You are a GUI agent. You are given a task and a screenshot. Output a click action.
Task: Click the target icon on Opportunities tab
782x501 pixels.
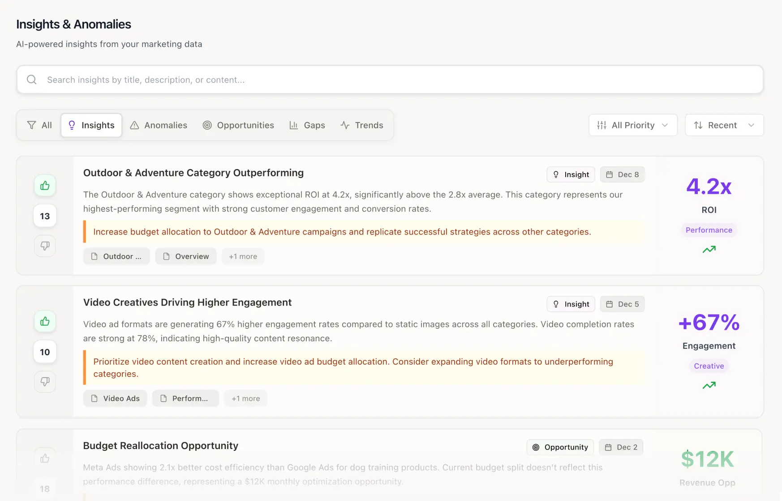tap(207, 125)
